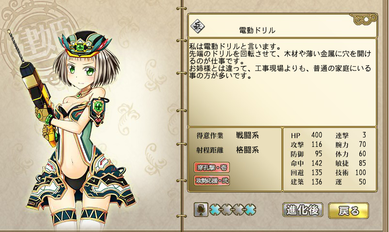Click the character description text box

tap(282, 82)
